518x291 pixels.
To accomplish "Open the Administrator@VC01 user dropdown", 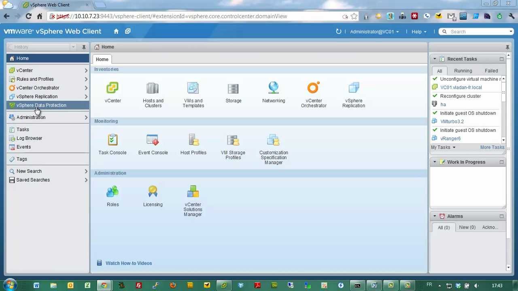I will (374, 32).
